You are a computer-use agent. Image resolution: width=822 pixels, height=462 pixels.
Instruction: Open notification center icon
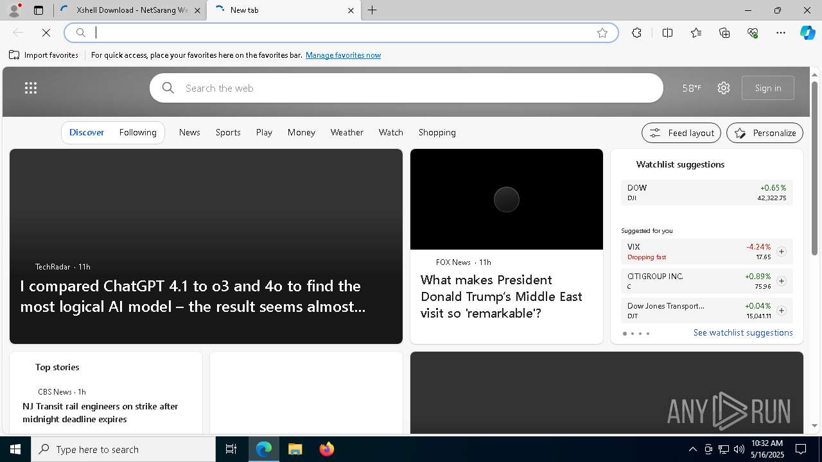(x=801, y=449)
